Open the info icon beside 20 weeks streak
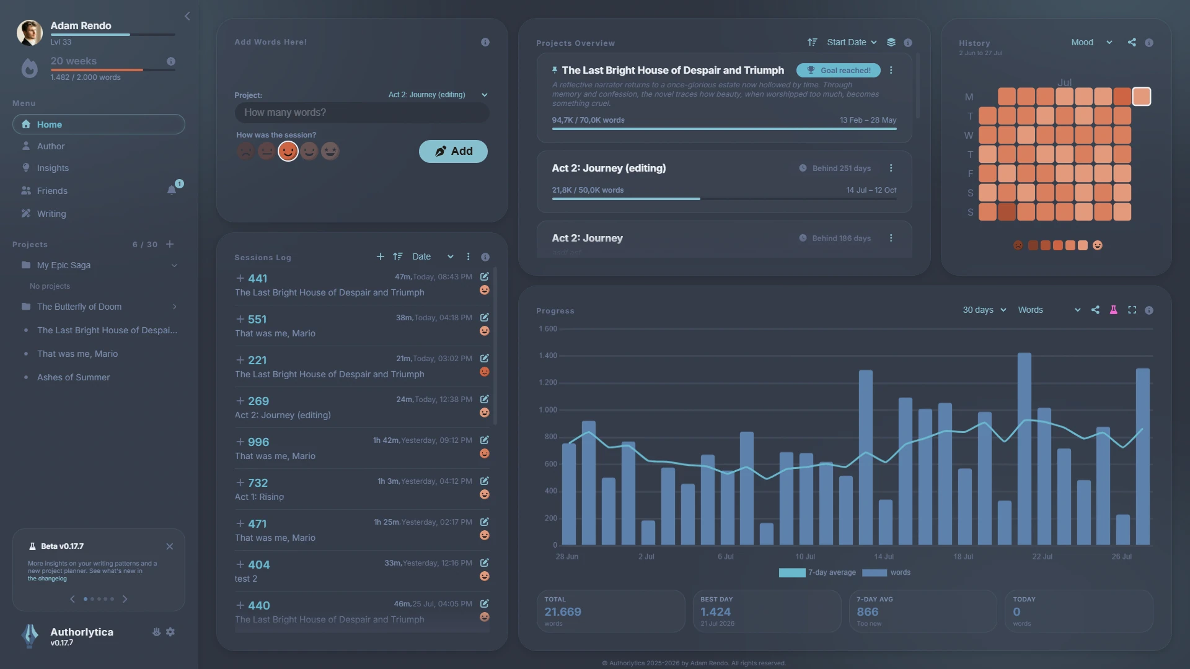Image resolution: width=1190 pixels, height=669 pixels. (x=171, y=61)
